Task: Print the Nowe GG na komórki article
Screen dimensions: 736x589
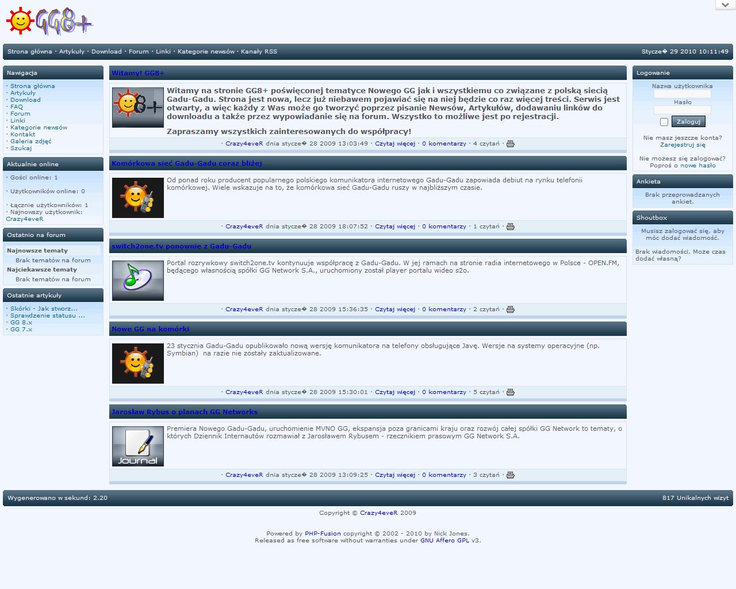Action: click(x=510, y=392)
